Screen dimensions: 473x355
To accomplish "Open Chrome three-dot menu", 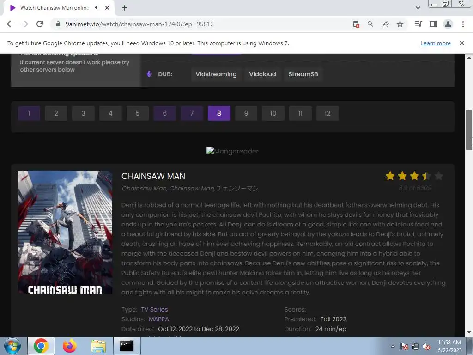I will (463, 24).
